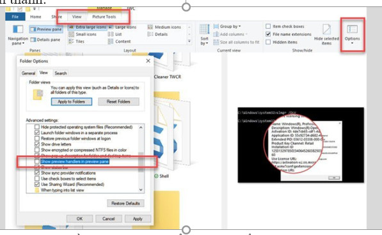
Task: Choose the Details layout icon
Action: (150, 34)
